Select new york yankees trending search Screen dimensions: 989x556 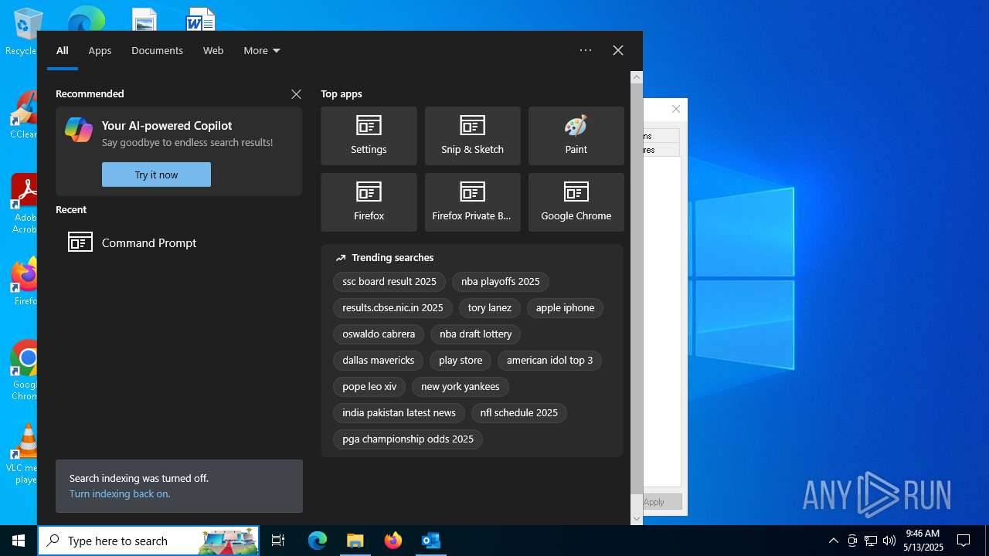(x=461, y=386)
